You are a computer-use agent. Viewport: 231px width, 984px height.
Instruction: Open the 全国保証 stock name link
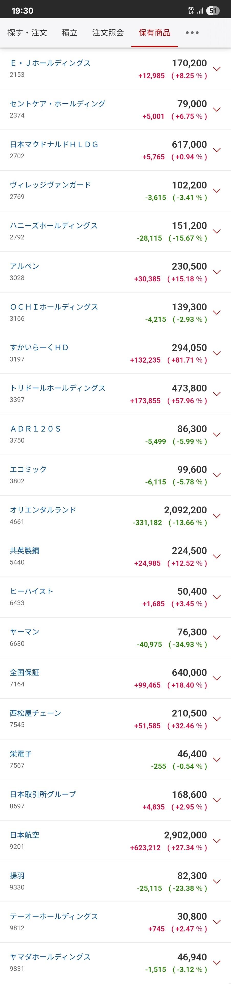point(24,672)
